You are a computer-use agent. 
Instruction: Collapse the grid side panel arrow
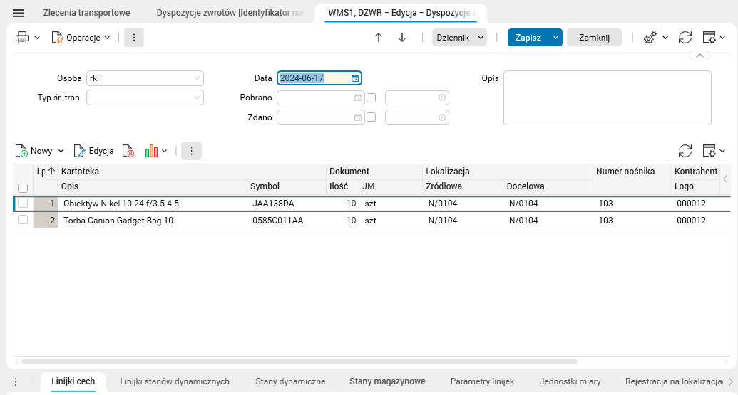pyautogui.click(x=725, y=179)
